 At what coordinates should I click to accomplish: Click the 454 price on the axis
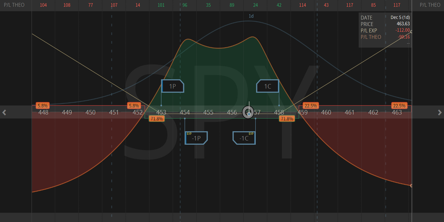[185, 112]
